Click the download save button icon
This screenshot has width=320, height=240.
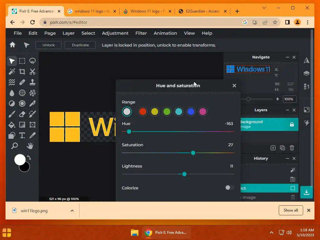tap(306, 192)
